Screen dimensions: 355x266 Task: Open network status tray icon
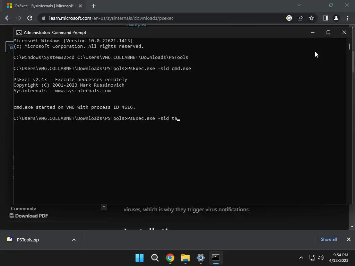(x=312, y=258)
